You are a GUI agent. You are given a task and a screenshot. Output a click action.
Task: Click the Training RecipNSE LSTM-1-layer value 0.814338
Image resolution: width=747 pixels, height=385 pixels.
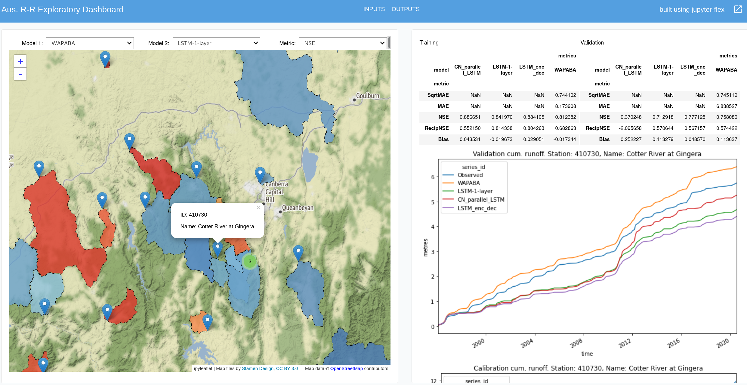point(502,128)
